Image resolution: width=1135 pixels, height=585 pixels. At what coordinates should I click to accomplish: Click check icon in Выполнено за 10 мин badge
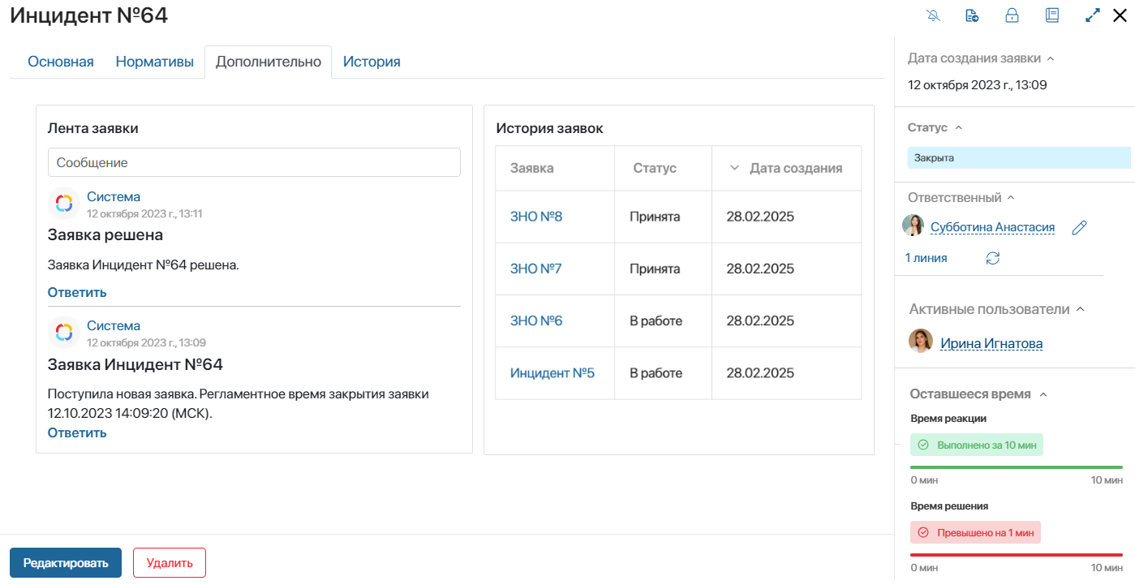pyautogui.click(x=923, y=445)
